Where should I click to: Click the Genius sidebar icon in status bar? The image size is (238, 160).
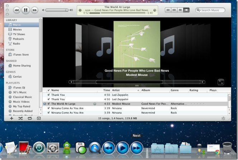click(x=223, y=118)
